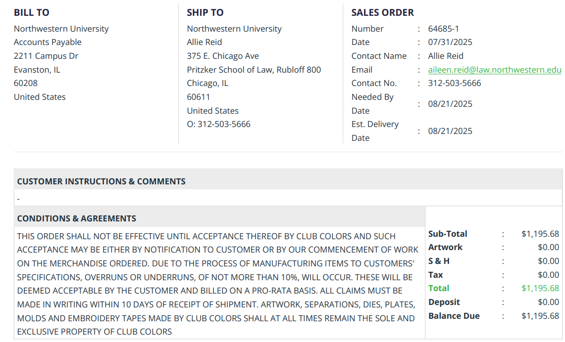Viewport: 565px width, 342px height.
Task: Click the Deposit value $0.00
Action: (x=548, y=302)
